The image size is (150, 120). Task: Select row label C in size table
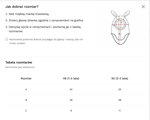26,111
